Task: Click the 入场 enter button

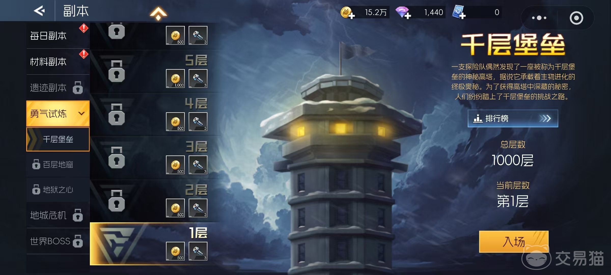Action: [x=514, y=242]
